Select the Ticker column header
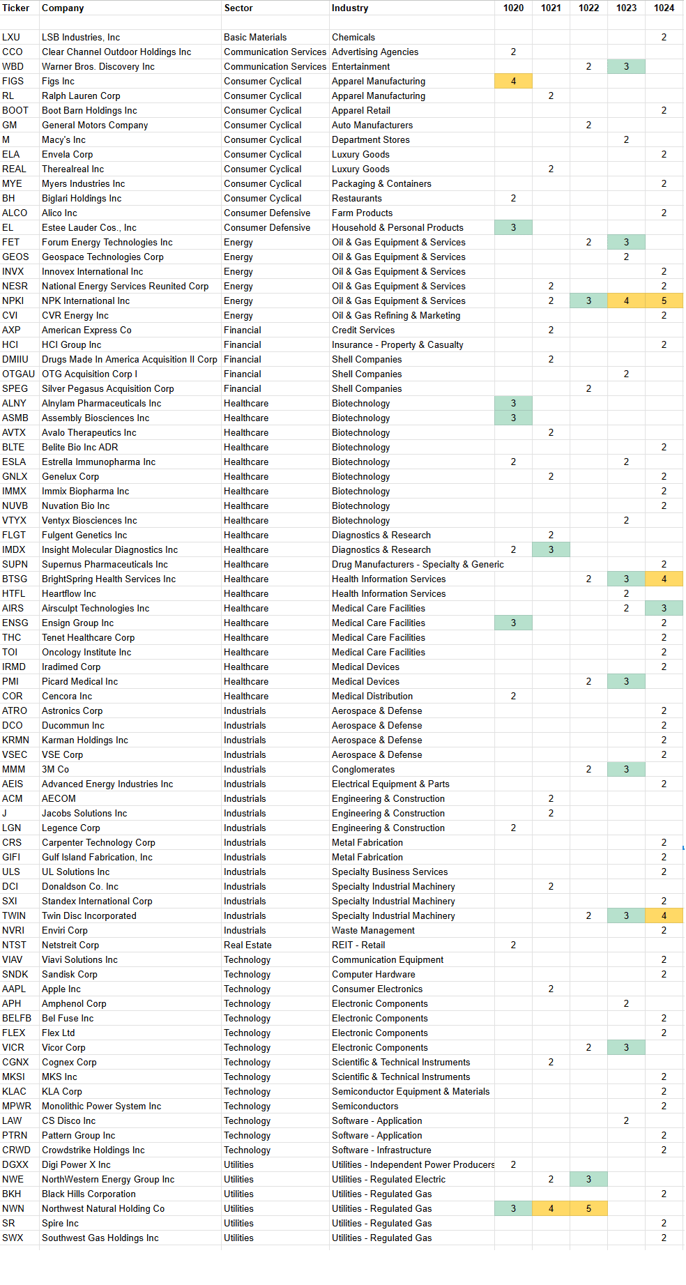This screenshot has width=686, height=1285. point(20,8)
